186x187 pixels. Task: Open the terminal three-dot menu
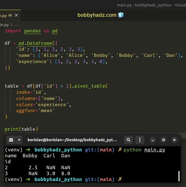(x=140, y=140)
